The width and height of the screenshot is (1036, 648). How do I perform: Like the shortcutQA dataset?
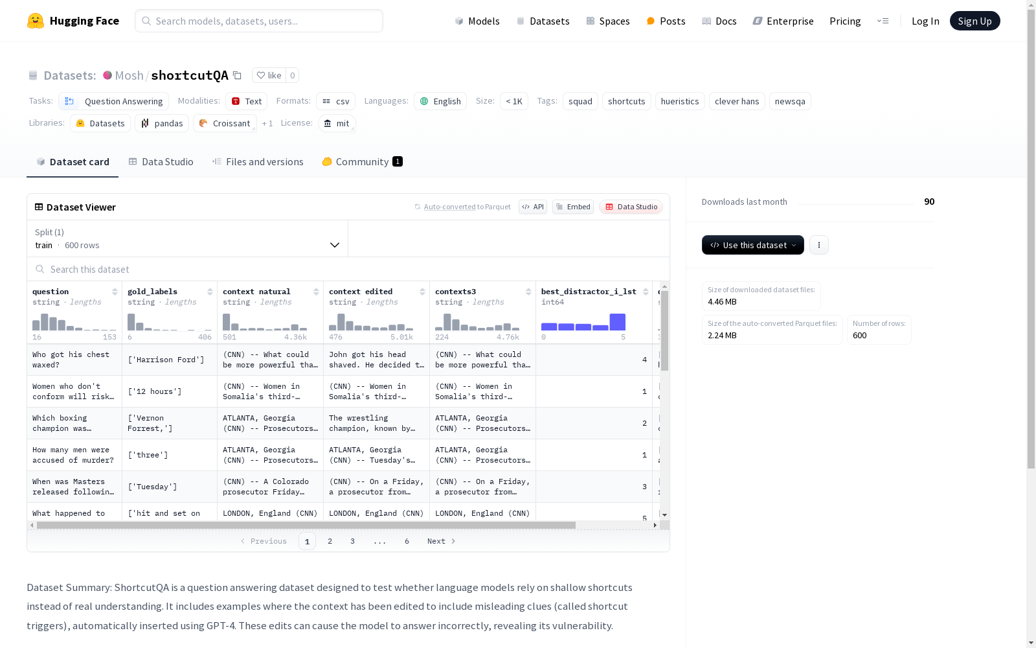[x=269, y=75]
